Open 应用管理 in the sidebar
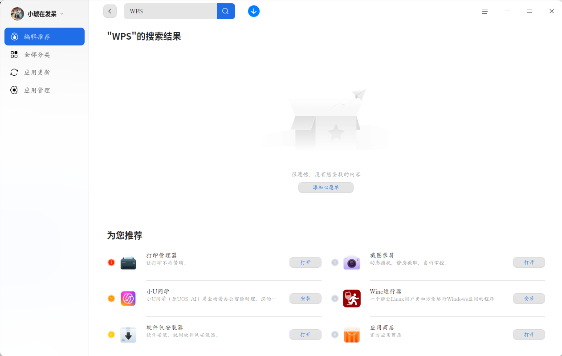This screenshot has height=356, width=562. 45,90
